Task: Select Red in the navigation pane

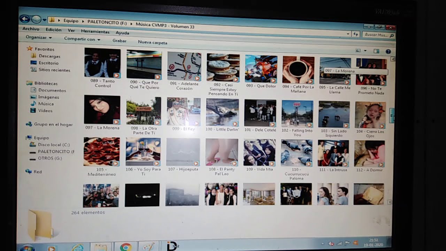Action: point(38,172)
